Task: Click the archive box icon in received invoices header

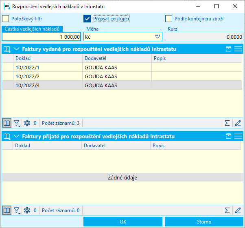Action: tap(229, 136)
